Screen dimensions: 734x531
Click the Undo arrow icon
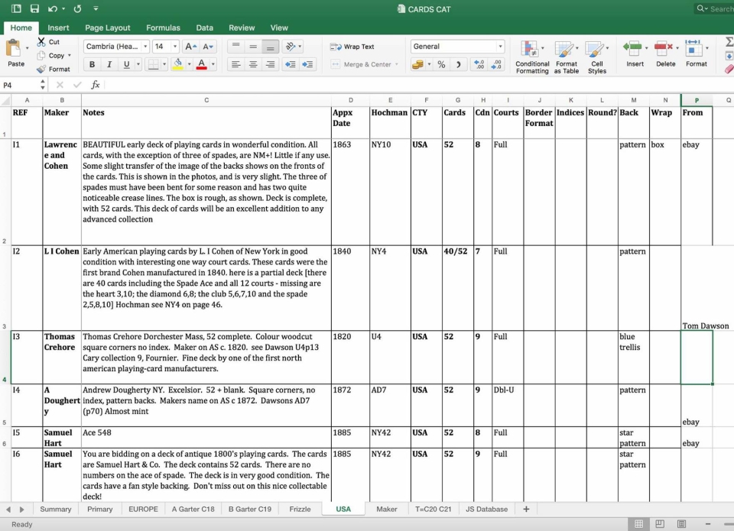tap(53, 8)
